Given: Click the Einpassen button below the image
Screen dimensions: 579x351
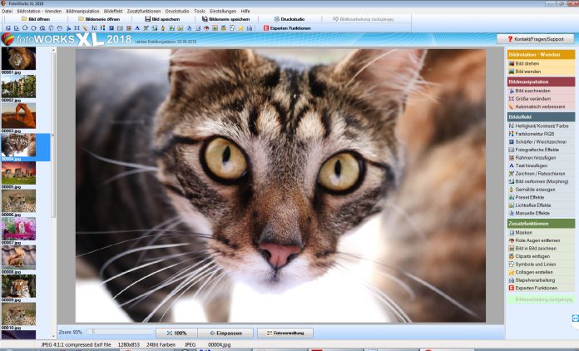Looking at the screenshot, I should pyautogui.click(x=225, y=333).
